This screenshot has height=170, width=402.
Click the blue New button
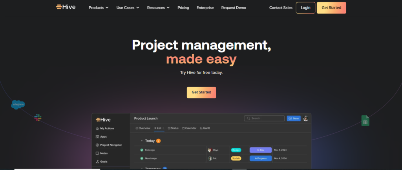[294, 118]
